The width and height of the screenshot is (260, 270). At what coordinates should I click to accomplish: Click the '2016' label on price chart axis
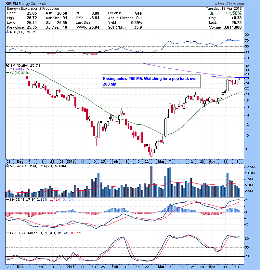coord(71,162)
